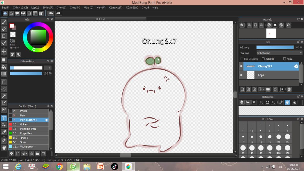Screen dimensions: 304x171
Task: Delete the layer with the trash icon
Action: [289, 89]
